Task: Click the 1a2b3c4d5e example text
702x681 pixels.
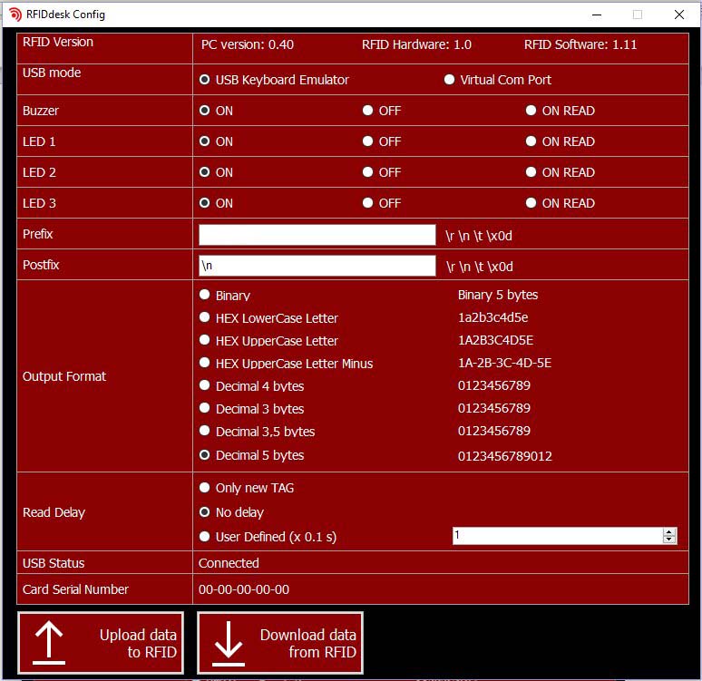Action: [492, 317]
